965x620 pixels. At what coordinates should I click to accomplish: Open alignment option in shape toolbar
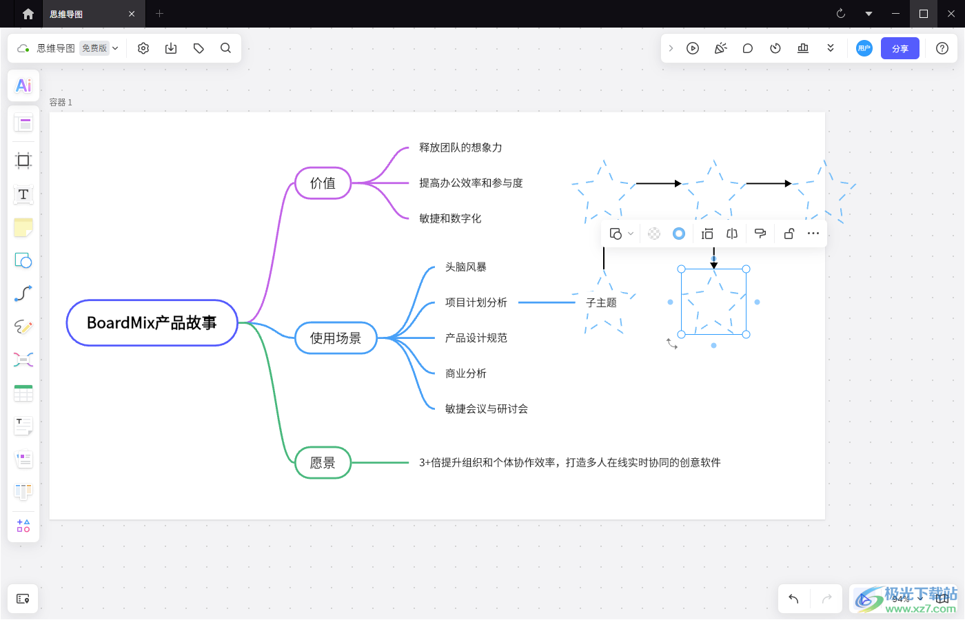(707, 234)
